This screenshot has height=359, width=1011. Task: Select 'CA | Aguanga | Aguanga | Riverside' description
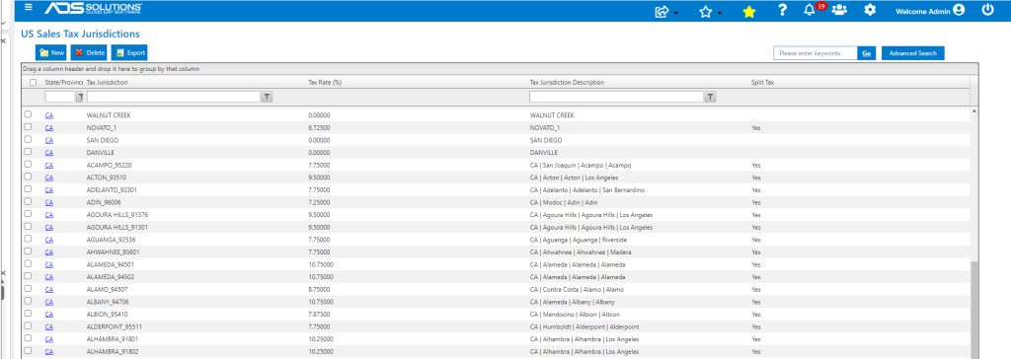pos(578,240)
